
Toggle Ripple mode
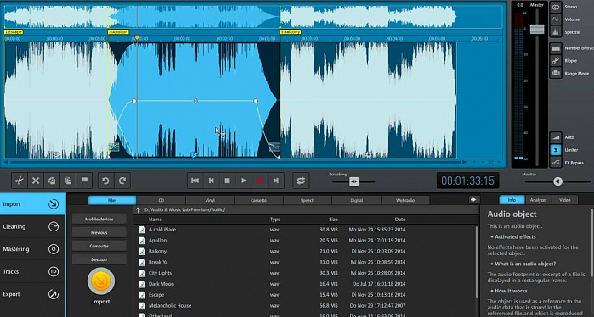coord(556,60)
